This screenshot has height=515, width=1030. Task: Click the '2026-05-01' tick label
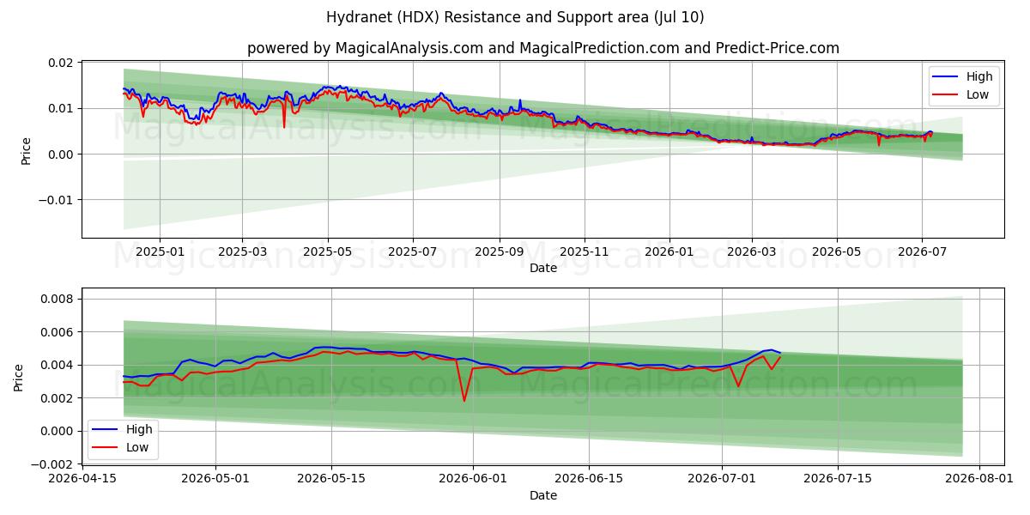click(x=215, y=479)
